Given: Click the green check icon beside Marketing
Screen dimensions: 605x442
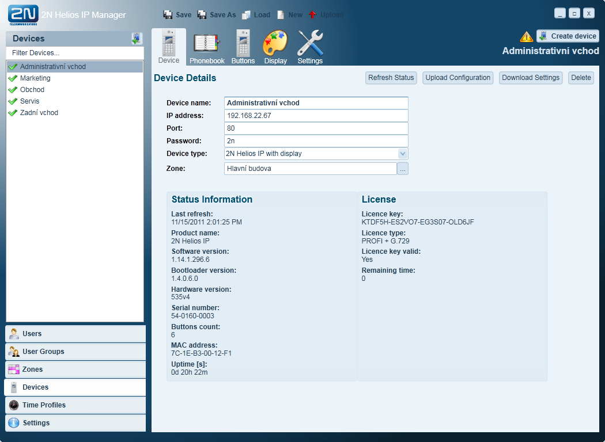Looking at the screenshot, I should [x=13, y=78].
